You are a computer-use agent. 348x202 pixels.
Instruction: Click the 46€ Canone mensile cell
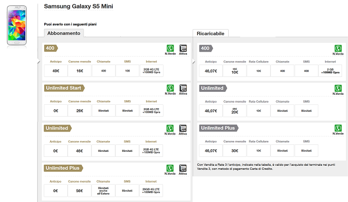tap(79, 151)
